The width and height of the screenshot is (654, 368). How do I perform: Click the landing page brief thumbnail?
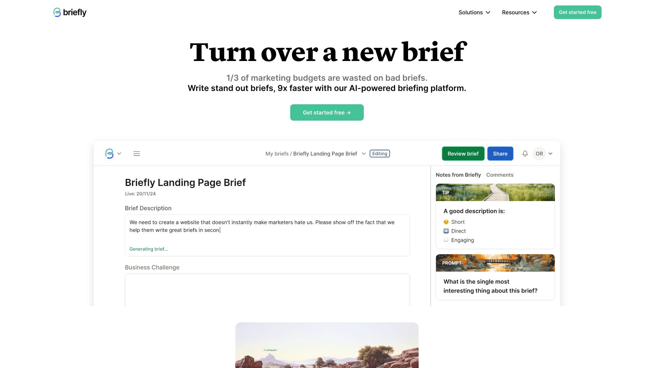coord(327,345)
